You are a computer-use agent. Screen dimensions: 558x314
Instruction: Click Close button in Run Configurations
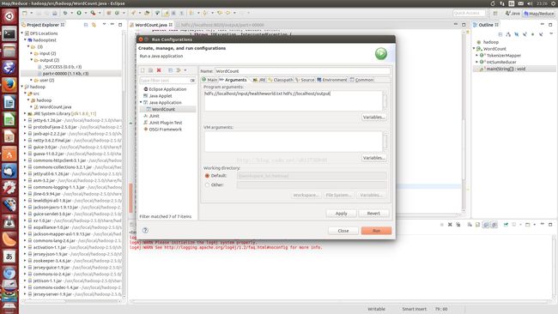(x=343, y=231)
